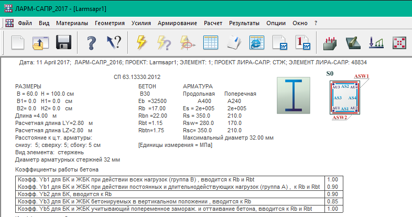Open a file with the folder icon

[x=40, y=43]
